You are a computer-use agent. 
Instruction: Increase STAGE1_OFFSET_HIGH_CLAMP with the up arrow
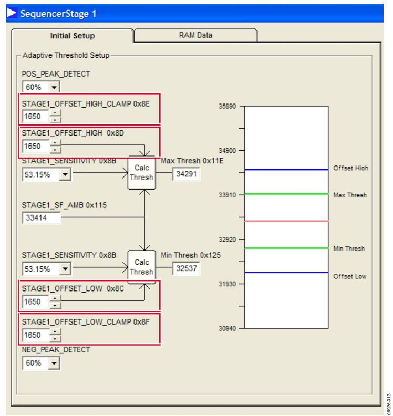point(55,113)
